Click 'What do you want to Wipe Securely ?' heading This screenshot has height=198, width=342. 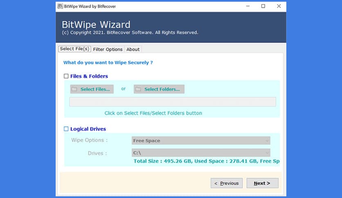[108, 63]
